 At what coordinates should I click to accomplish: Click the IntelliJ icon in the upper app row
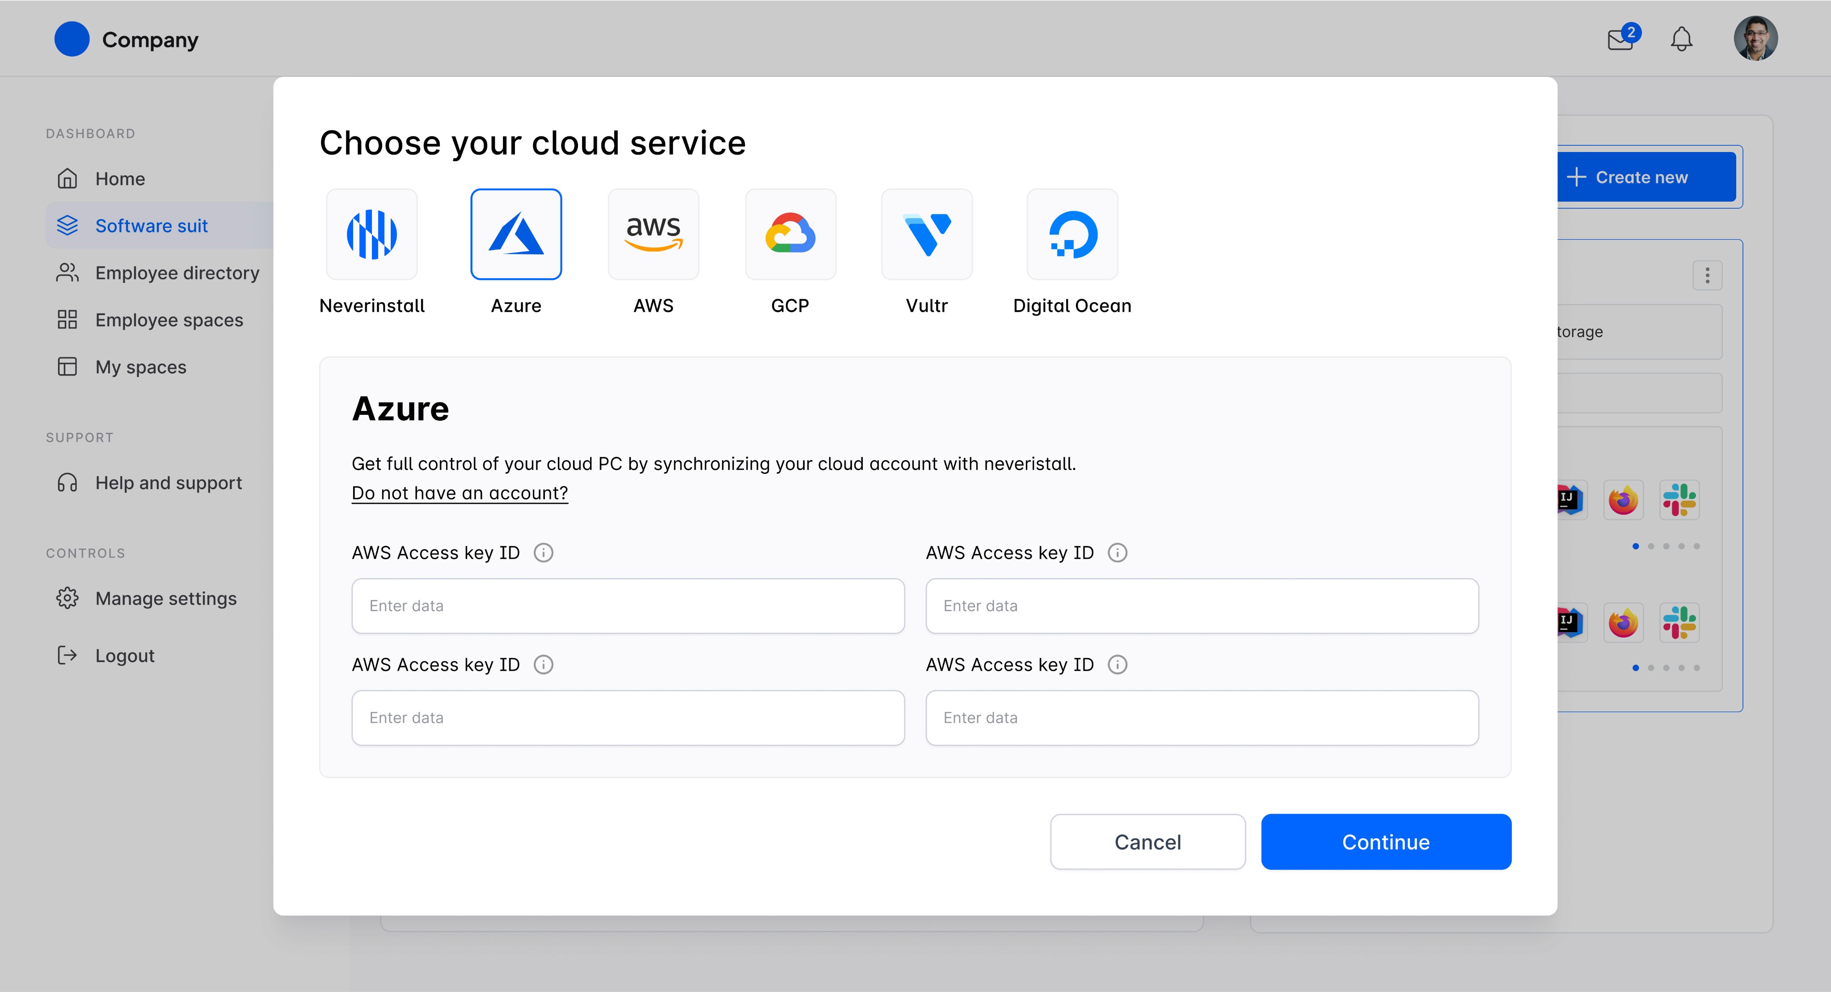pyautogui.click(x=1572, y=500)
